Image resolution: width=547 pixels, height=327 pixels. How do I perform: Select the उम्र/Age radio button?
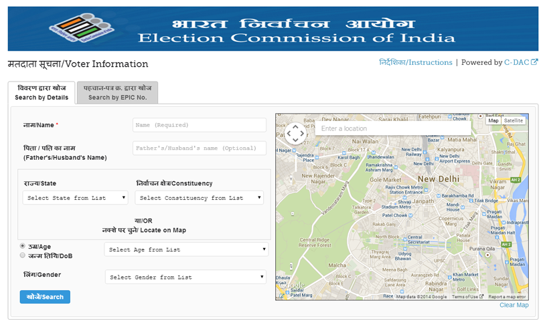pyautogui.click(x=23, y=246)
